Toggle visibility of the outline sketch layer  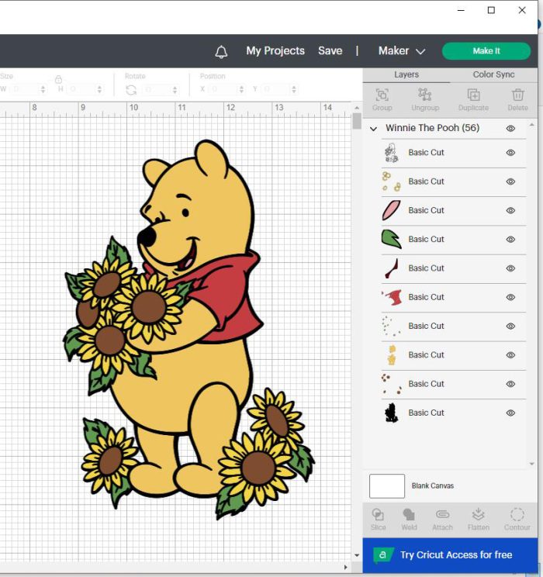[x=510, y=153]
